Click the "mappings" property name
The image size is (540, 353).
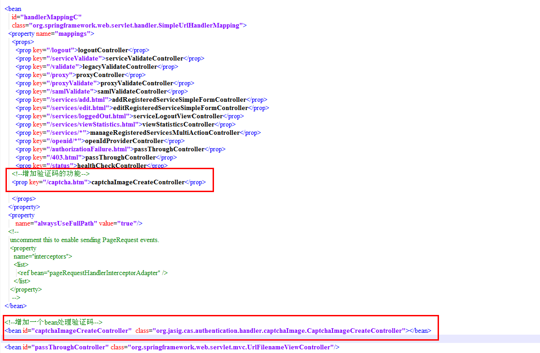[73, 33]
